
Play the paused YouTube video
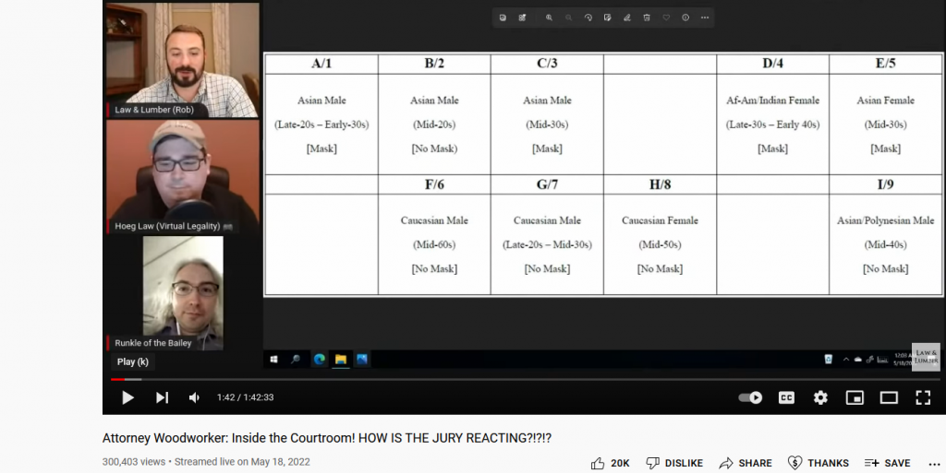(128, 397)
